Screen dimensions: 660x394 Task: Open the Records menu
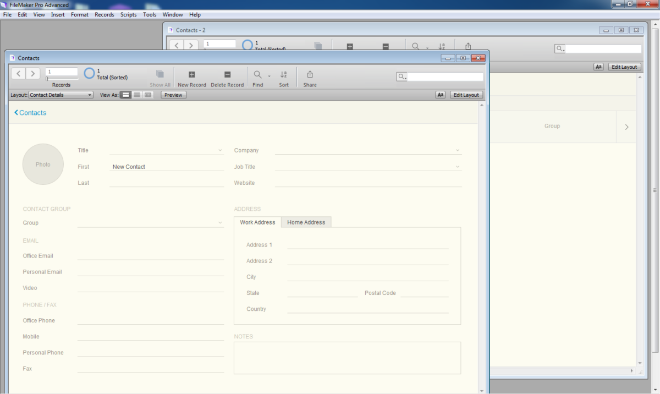point(104,14)
